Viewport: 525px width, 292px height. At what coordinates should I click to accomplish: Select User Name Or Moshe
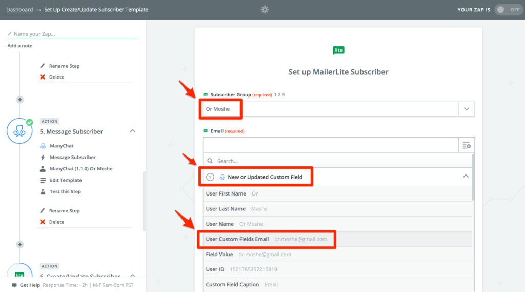pos(337,224)
